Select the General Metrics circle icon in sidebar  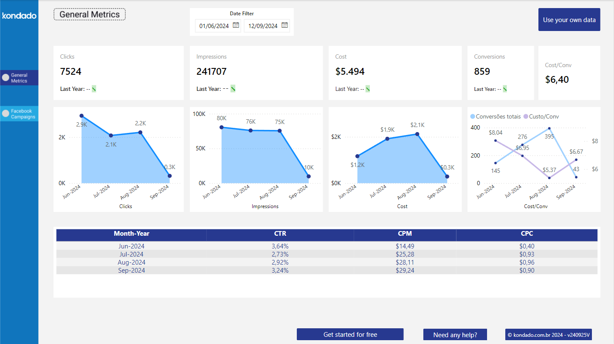point(5,78)
